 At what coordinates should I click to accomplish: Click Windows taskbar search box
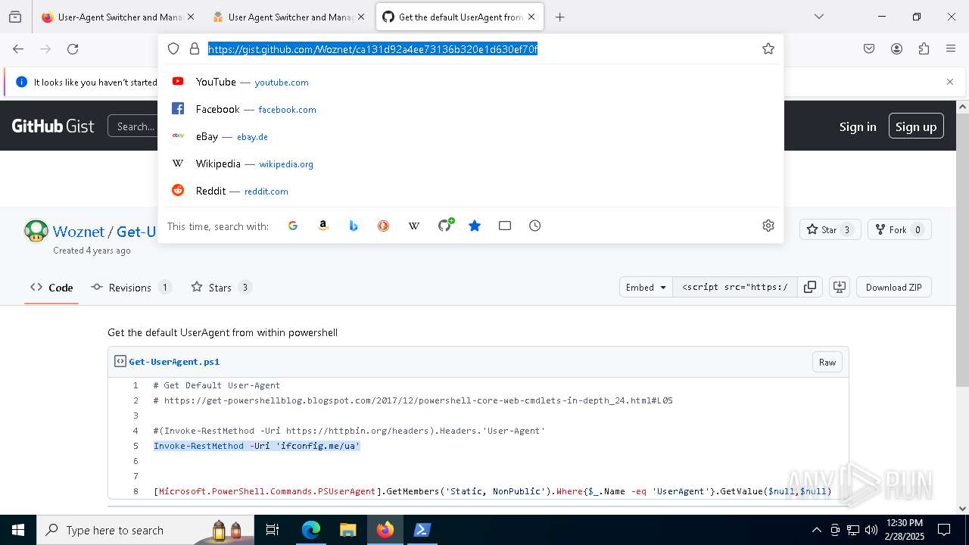[x=145, y=530]
